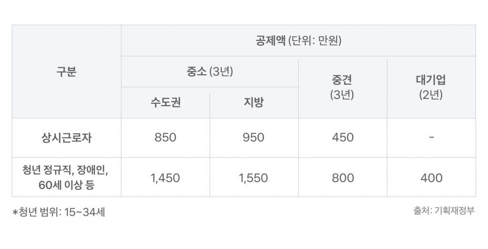Image resolution: width=488 pixels, height=249 pixels.
Task: Click the bold 공제액 header word
Action: (271, 41)
